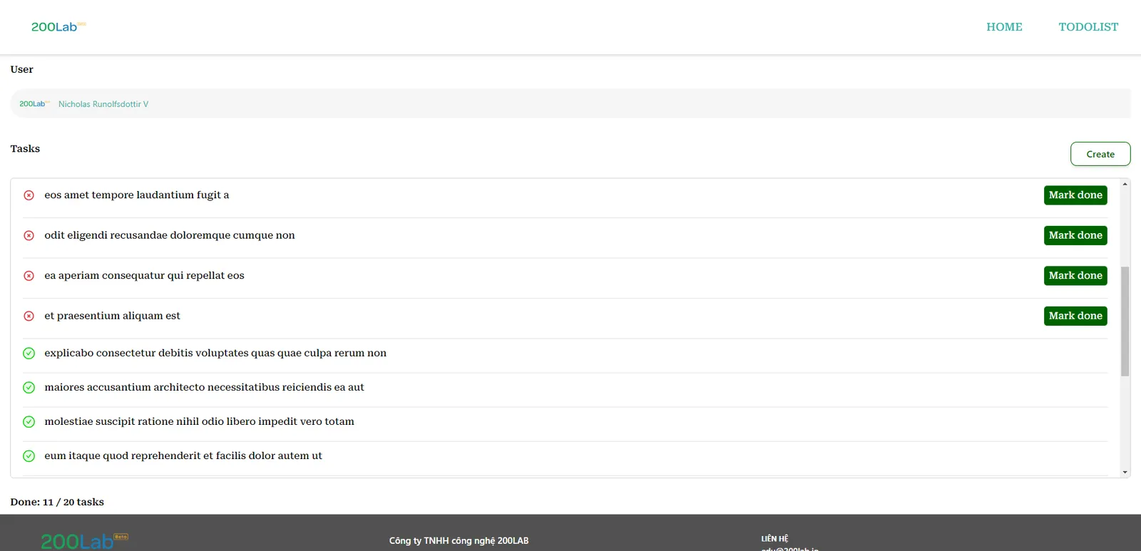Image resolution: width=1141 pixels, height=551 pixels.
Task: Click footer text "Công ty TNHH công nghệ 200LAB"
Action: (x=459, y=541)
